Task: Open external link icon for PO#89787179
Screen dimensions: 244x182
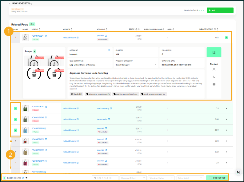Action: [46, 161]
